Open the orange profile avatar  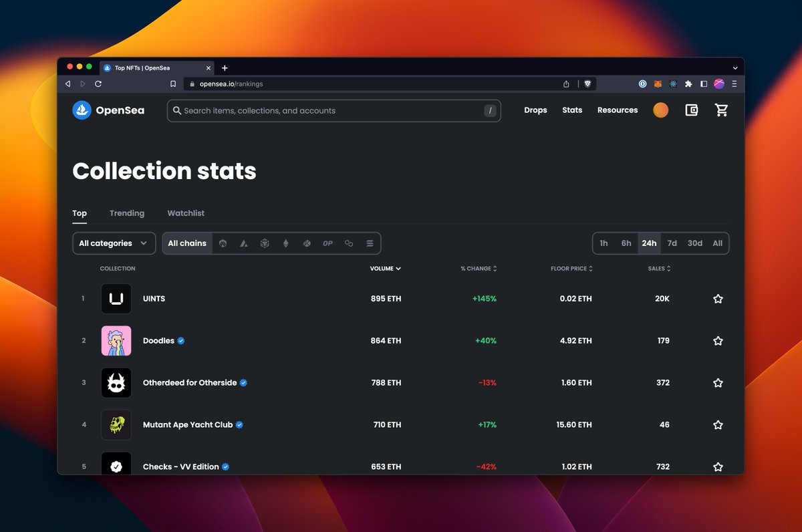point(660,110)
